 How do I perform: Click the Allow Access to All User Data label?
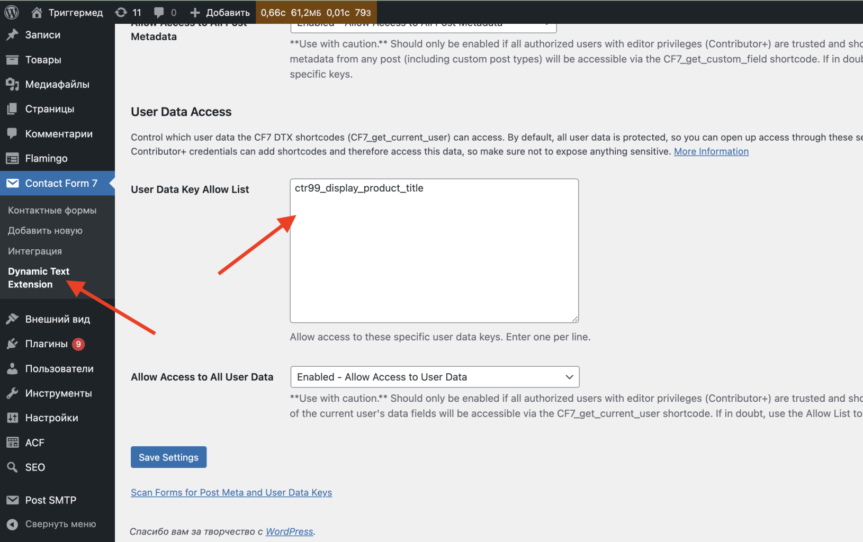coord(202,377)
